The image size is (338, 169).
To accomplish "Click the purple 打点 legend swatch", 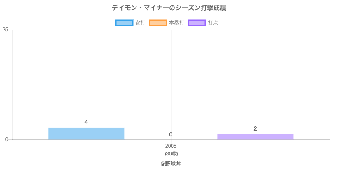I will [x=196, y=23].
